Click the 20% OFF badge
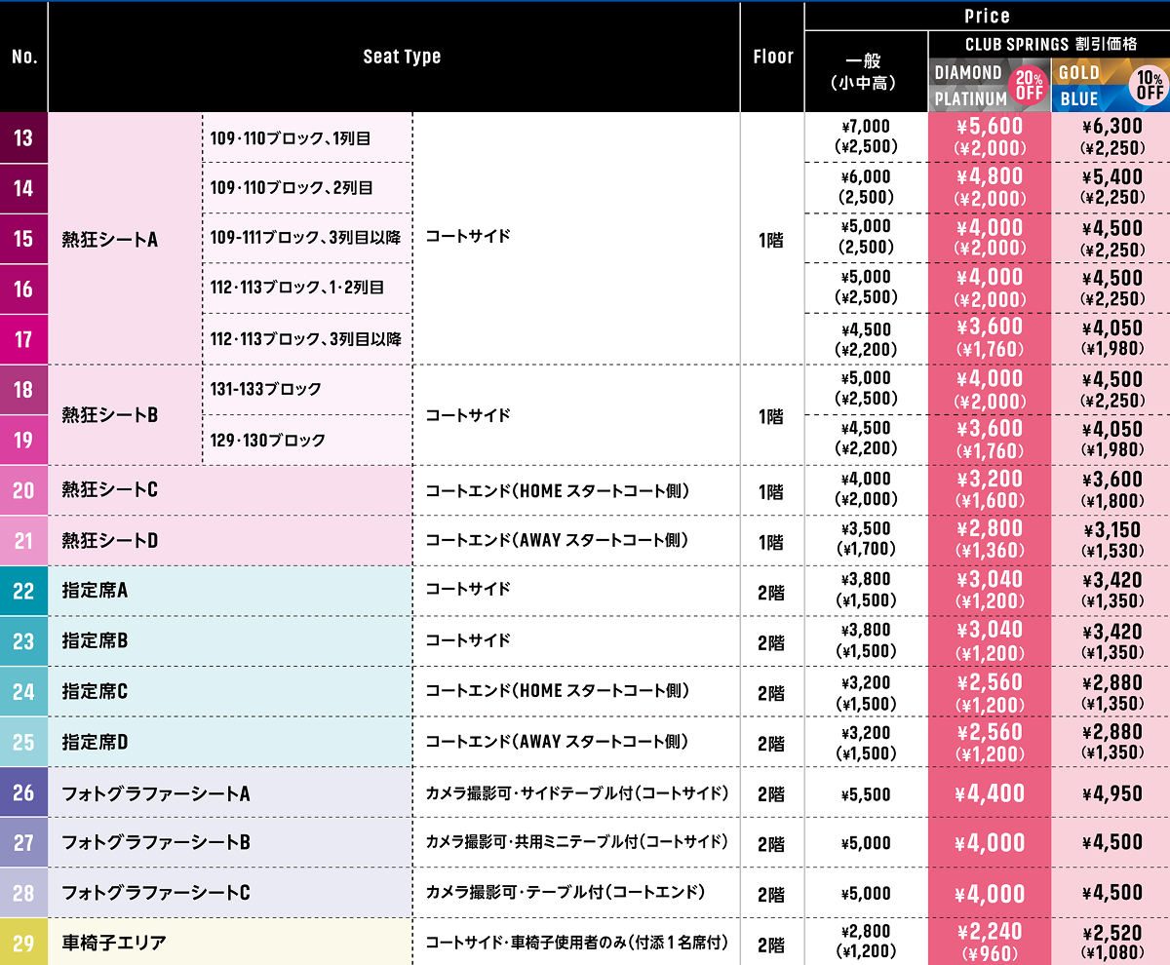 [1030, 86]
